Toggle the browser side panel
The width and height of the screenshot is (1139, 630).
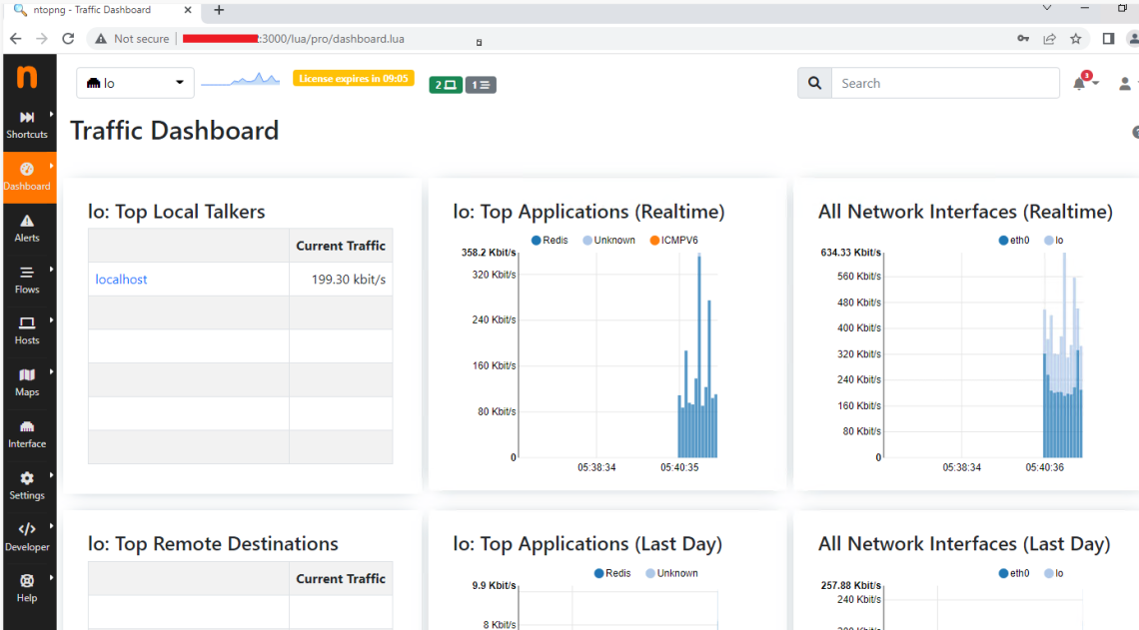pyautogui.click(x=1108, y=39)
